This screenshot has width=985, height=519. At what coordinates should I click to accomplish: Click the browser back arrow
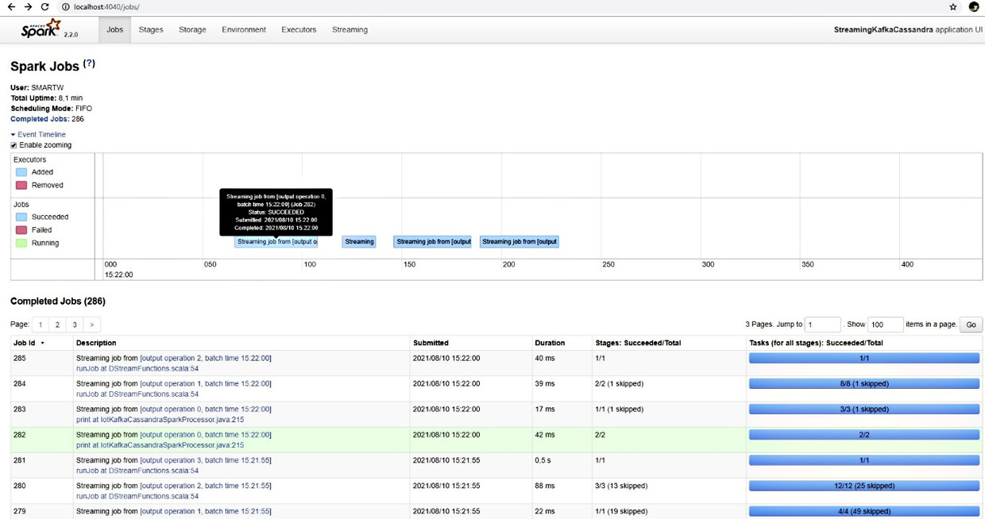11,7
